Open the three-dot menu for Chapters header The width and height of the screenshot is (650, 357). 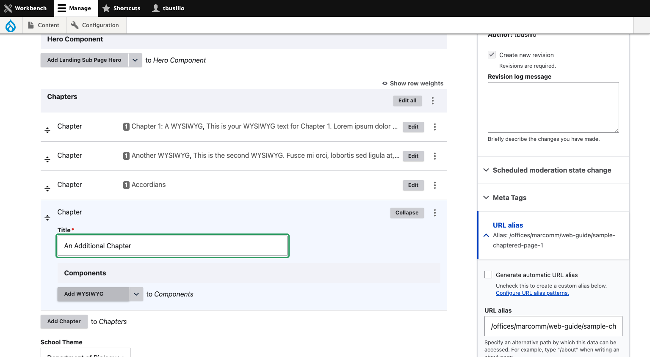point(433,101)
